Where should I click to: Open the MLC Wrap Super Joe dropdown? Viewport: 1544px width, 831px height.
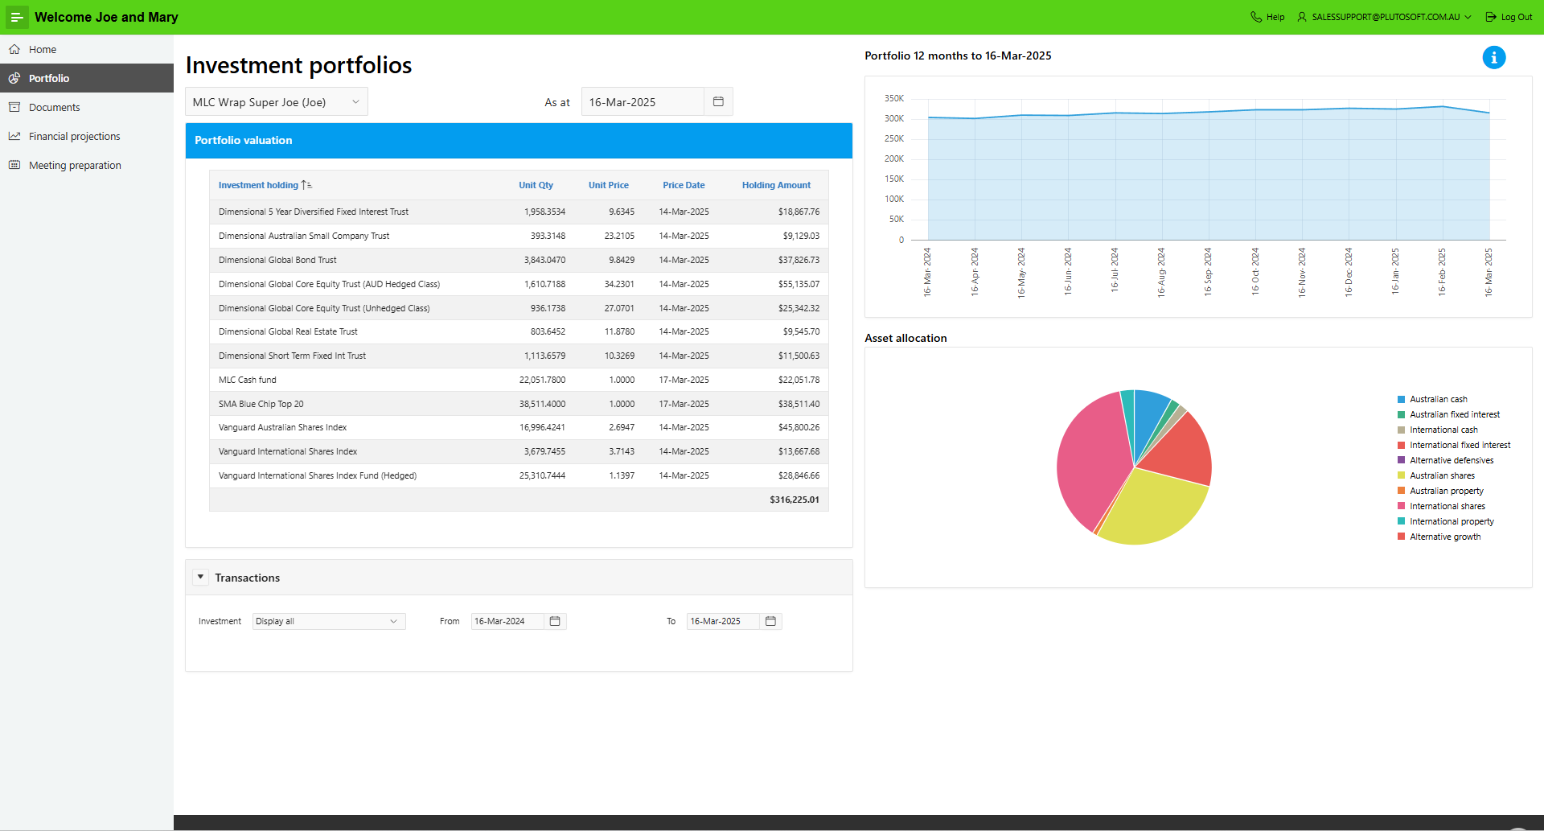(276, 102)
